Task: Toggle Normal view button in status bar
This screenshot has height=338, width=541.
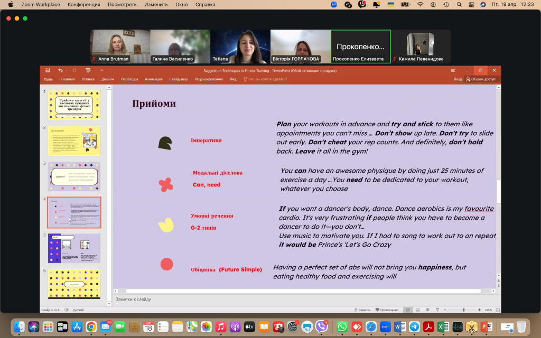Action: [x=408, y=310]
